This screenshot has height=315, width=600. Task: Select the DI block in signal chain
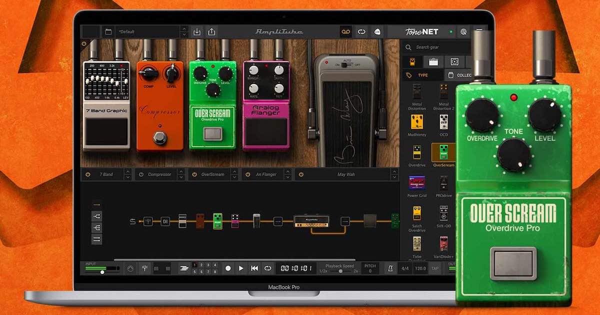pos(165,221)
